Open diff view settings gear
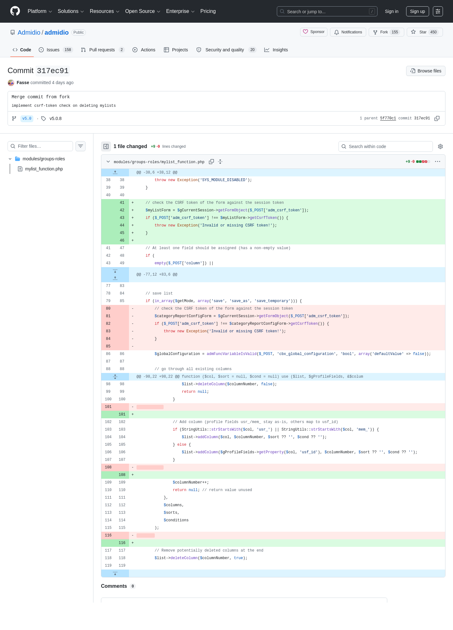The height and width of the screenshot is (630, 453). click(440, 146)
